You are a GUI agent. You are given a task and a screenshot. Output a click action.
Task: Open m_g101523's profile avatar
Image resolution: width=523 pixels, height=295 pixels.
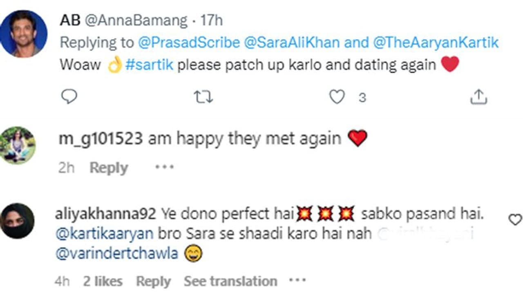point(17,145)
